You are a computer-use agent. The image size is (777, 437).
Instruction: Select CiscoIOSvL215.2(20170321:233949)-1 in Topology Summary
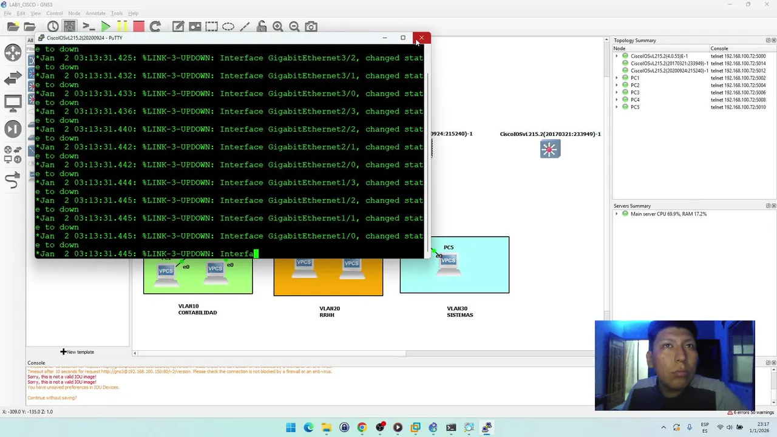tap(669, 63)
